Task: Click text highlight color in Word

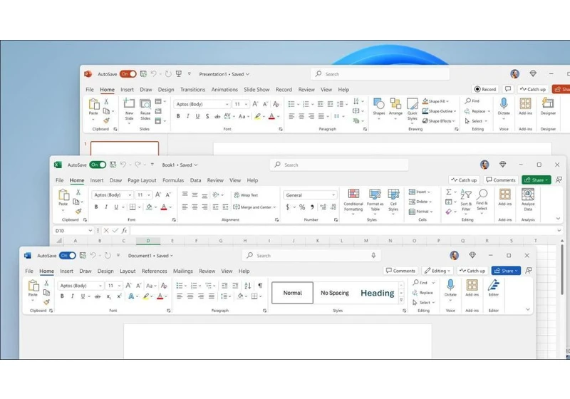Action: coord(146,296)
